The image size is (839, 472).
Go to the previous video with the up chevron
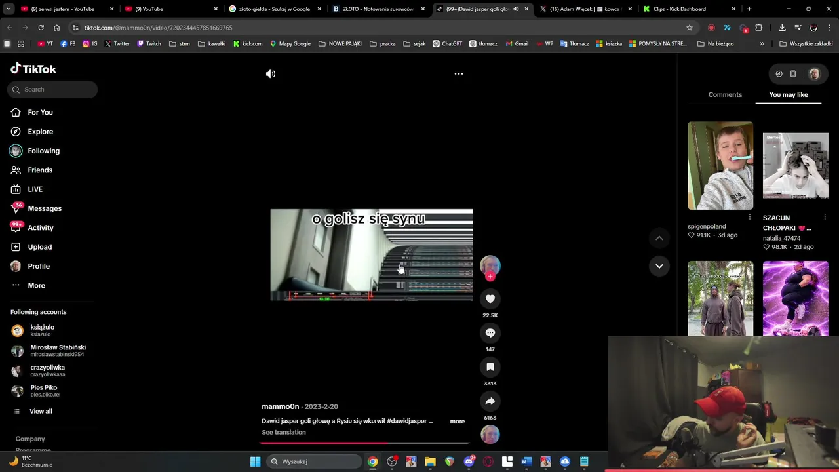pyautogui.click(x=659, y=239)
